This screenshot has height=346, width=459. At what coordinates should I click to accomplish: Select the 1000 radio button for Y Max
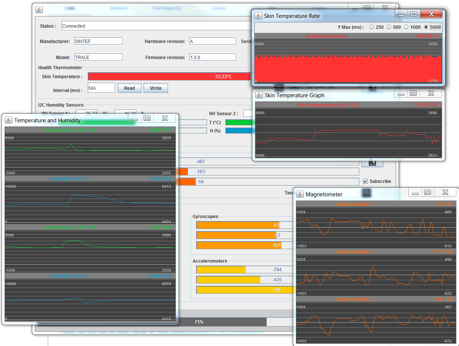coord(406,27)
